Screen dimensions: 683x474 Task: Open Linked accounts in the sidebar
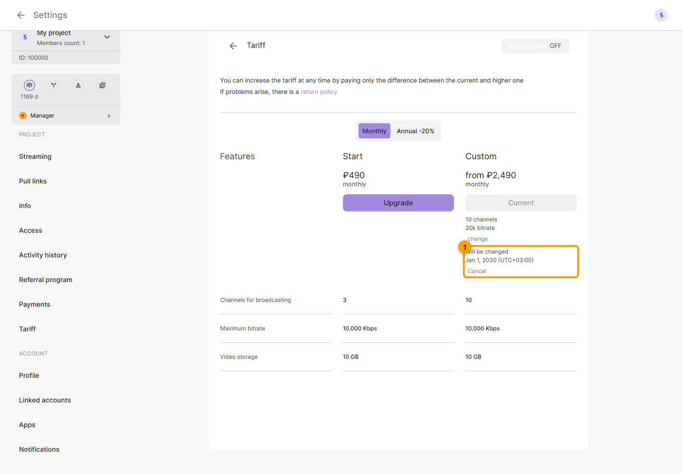tap(45, 400)
